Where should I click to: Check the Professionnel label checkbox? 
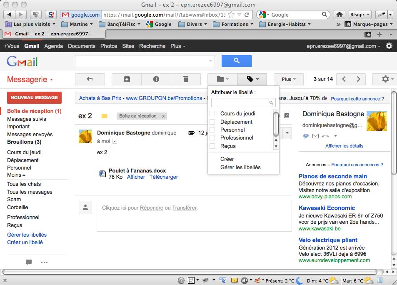[x=212, y=138]
